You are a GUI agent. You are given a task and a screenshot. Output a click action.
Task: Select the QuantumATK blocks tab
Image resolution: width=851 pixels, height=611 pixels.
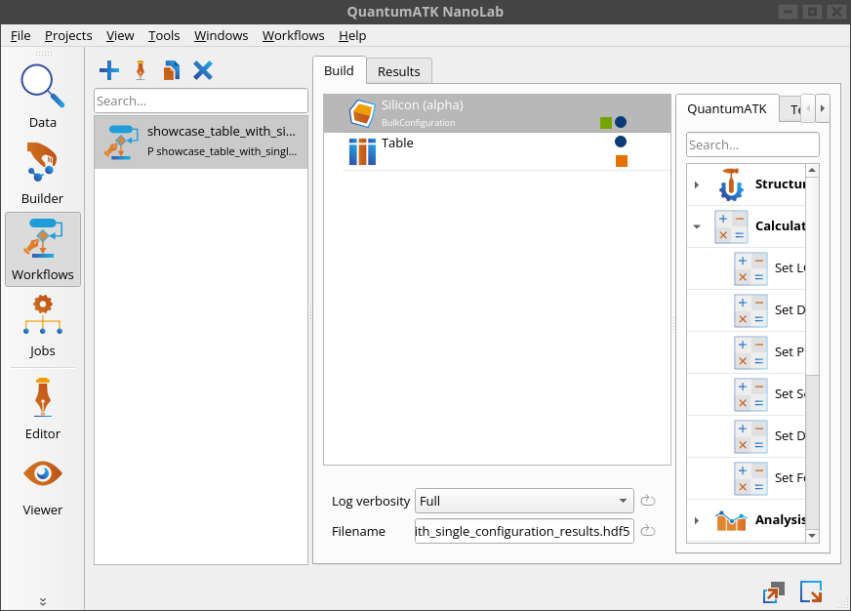pos(727,109)
